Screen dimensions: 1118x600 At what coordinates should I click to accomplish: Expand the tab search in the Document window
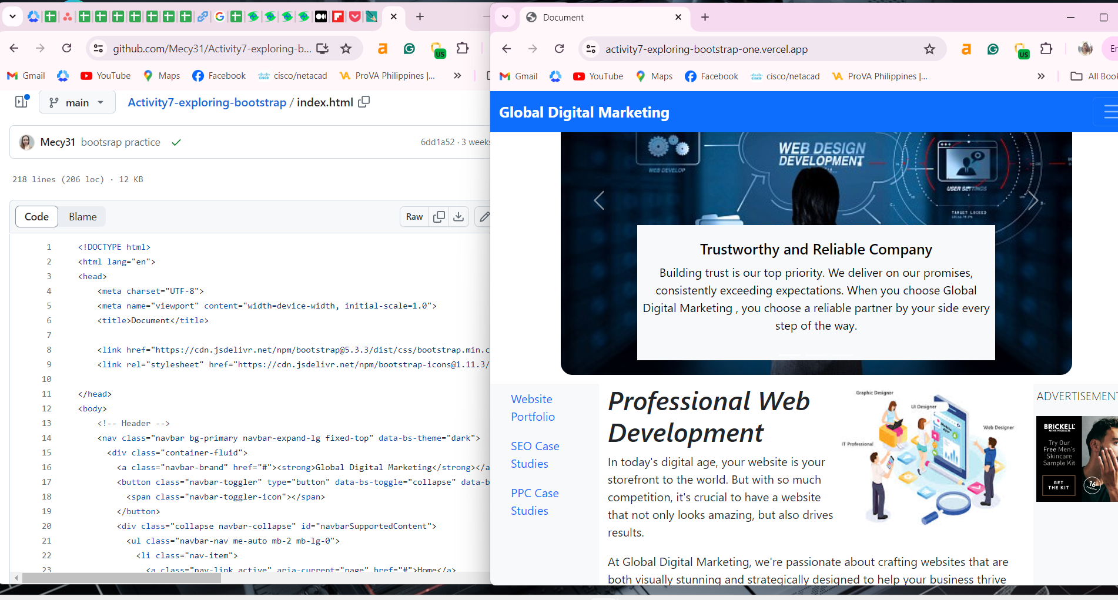(505, 18)
